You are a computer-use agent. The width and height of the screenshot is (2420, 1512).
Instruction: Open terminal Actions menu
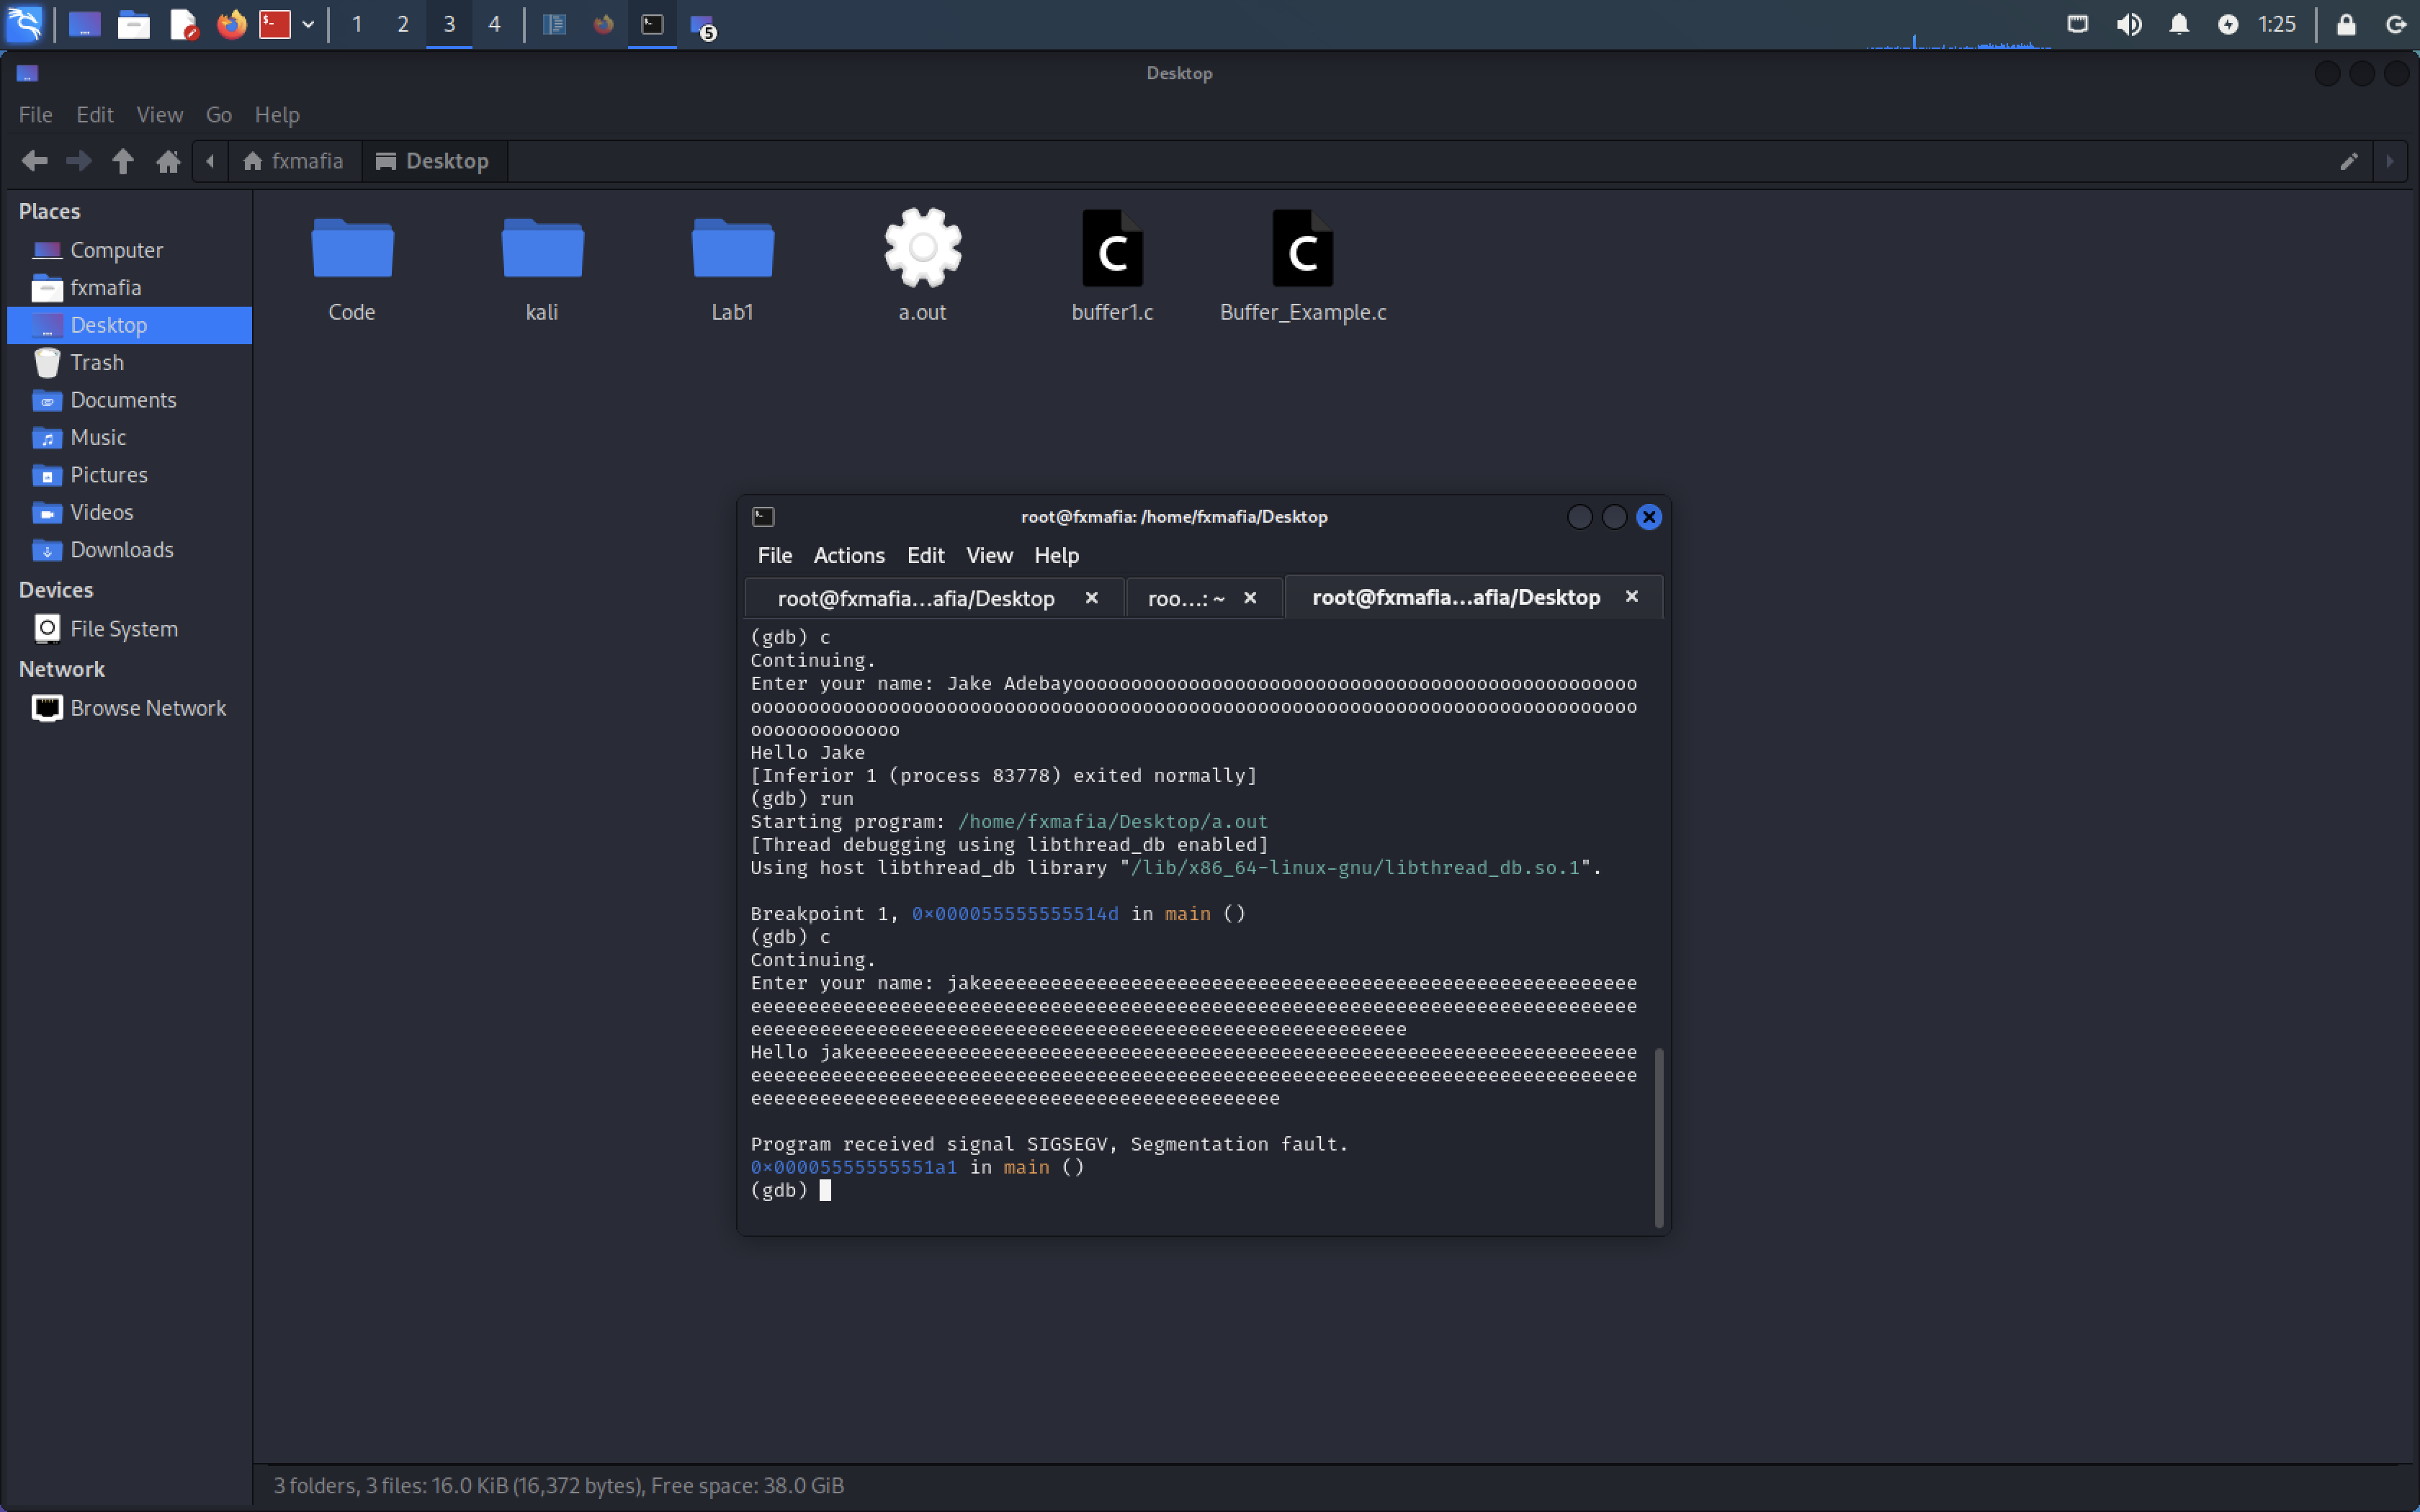(x=849, y=555)
